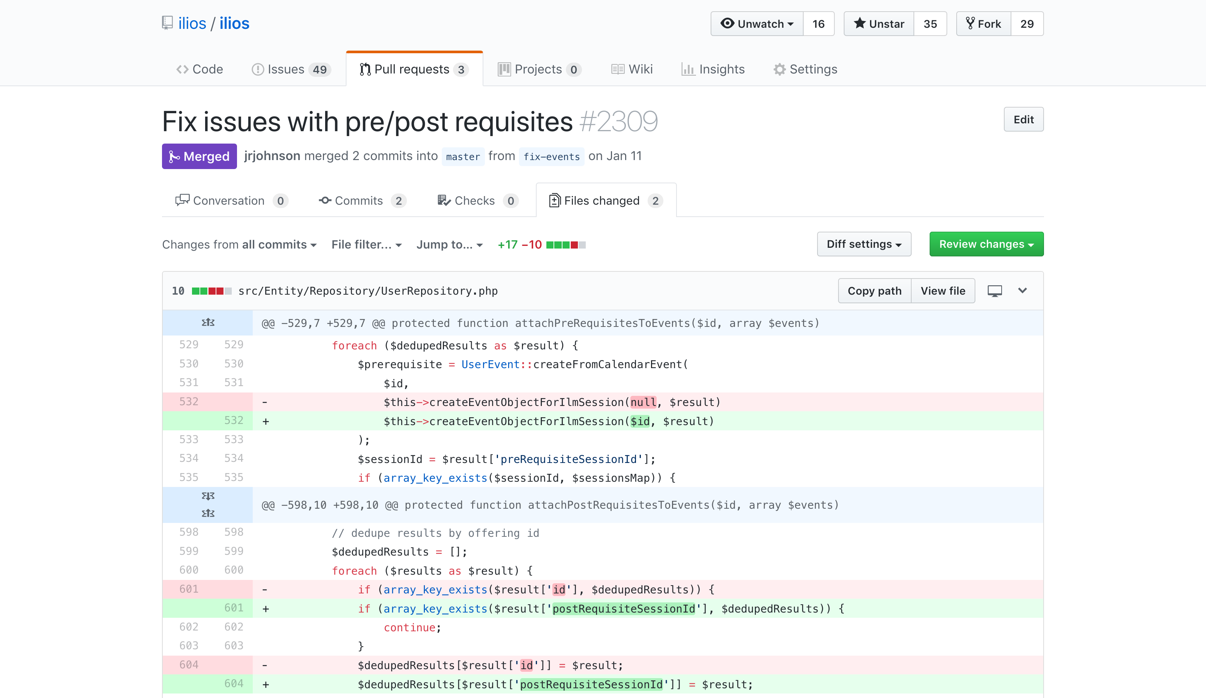Viewport: 1206px width, 698px height.
Task: Click the fix-events branch link
Action: 551,157
